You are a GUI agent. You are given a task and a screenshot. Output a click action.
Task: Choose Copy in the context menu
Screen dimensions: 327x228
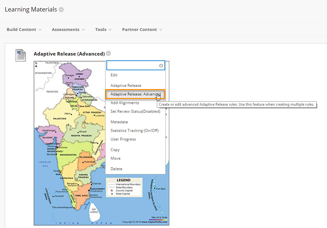coord(115,150)
